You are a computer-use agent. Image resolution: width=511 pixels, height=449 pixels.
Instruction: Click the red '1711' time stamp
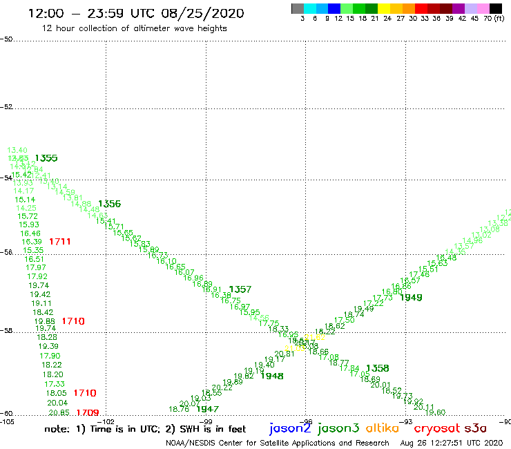click(60, 242)
